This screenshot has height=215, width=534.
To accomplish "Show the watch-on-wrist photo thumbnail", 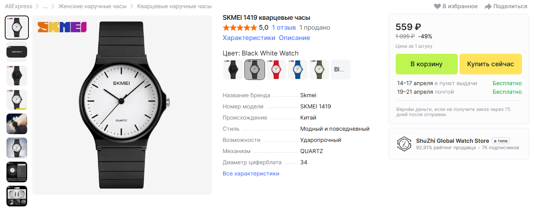I will tap(17, 124).
